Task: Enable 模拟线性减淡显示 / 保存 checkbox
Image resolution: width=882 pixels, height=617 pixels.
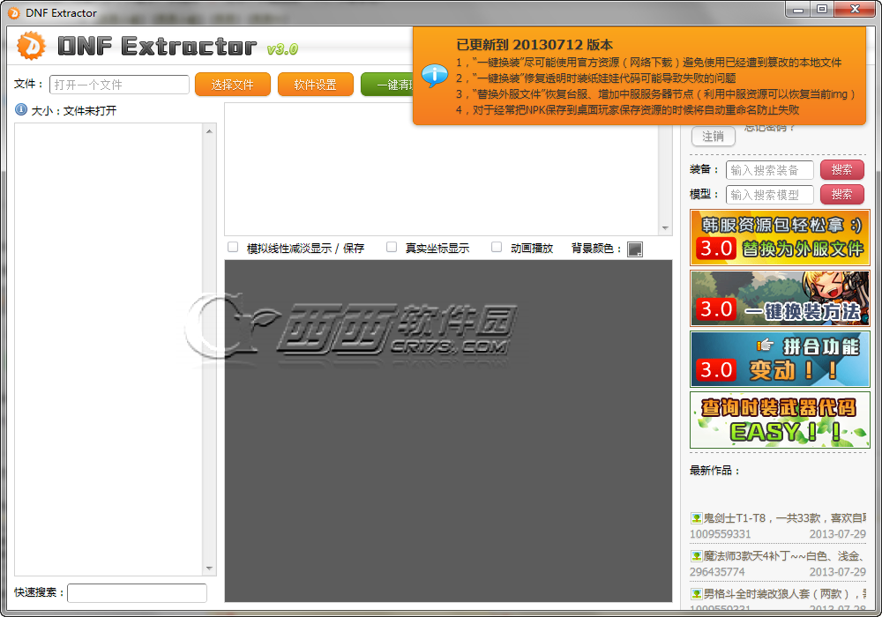Action: (x=234, y=248)
